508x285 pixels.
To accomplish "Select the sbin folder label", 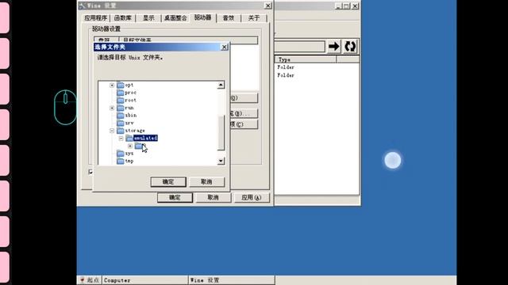I will pyautogui.click(x=131, y=116).
